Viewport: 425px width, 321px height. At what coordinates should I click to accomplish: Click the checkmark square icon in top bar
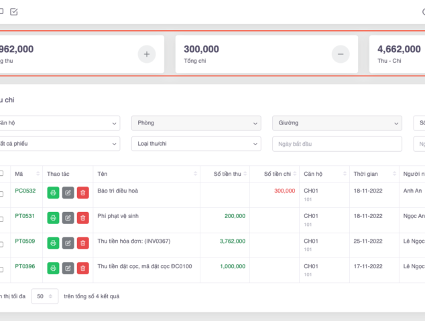coord(14,11)
